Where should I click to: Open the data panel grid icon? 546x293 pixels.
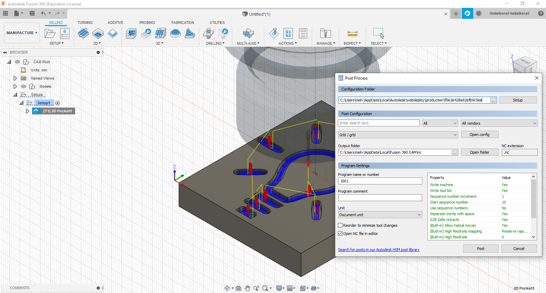[x=5, y=13]
